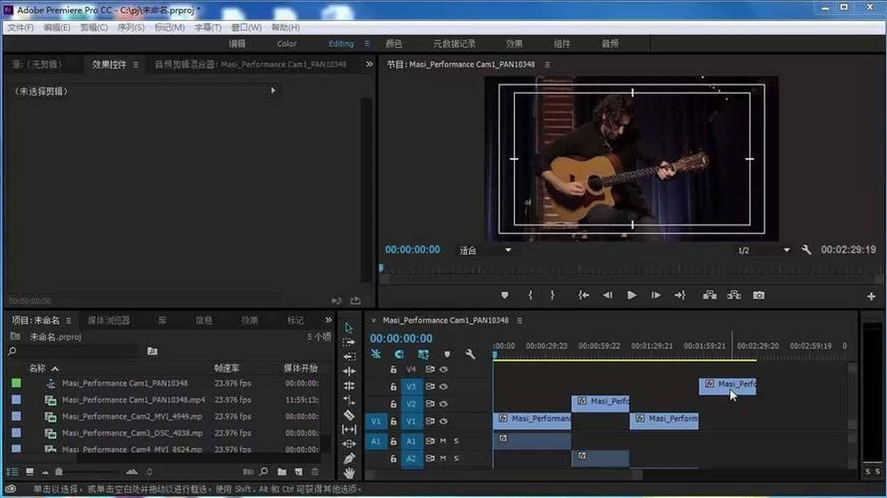Open the search magnifier in the project panel
This screenshot has height=498, width=887.
pos(263,471)
